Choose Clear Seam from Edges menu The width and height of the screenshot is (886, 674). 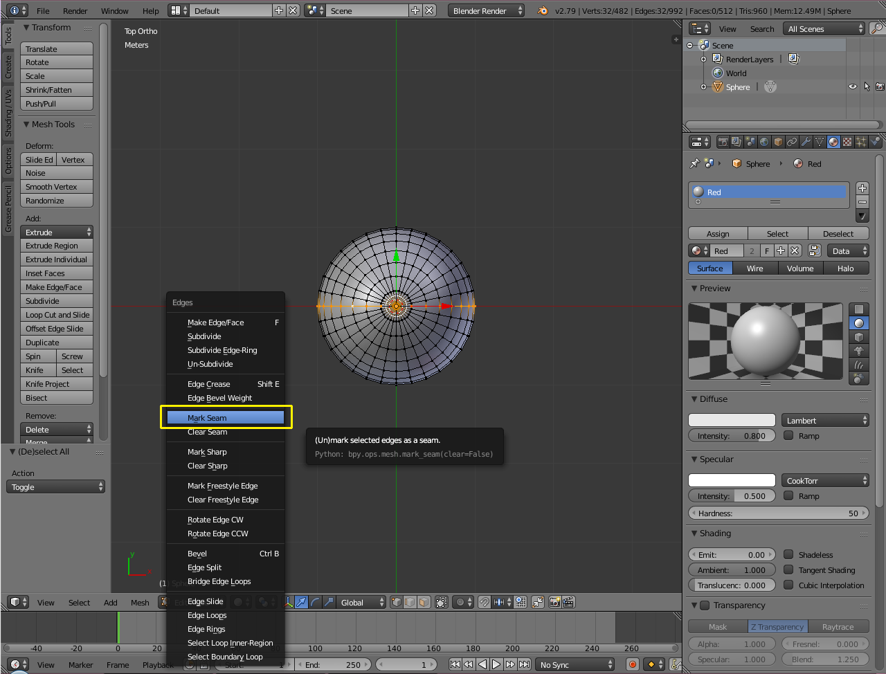coord(207,432)
